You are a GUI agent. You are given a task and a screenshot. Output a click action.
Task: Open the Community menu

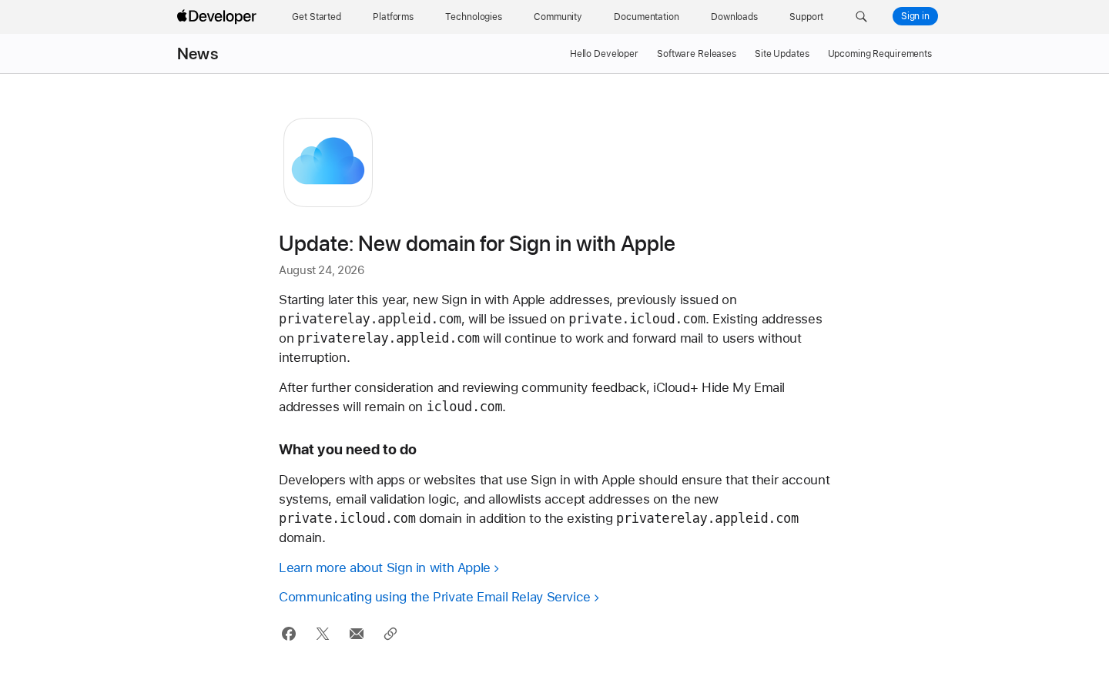pyautogui.click(x=558, y=17)
